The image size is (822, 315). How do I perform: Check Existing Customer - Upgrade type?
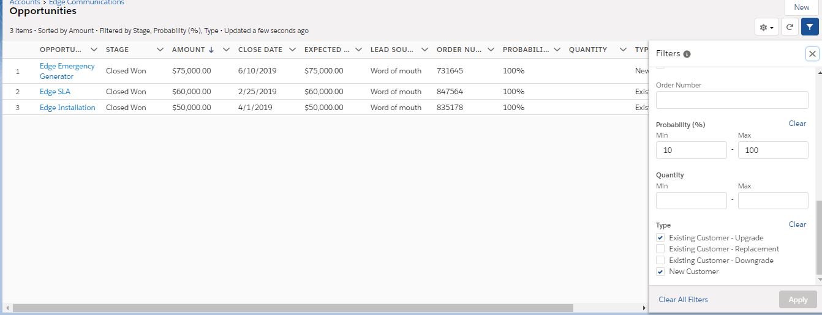[x=660, y=238]
